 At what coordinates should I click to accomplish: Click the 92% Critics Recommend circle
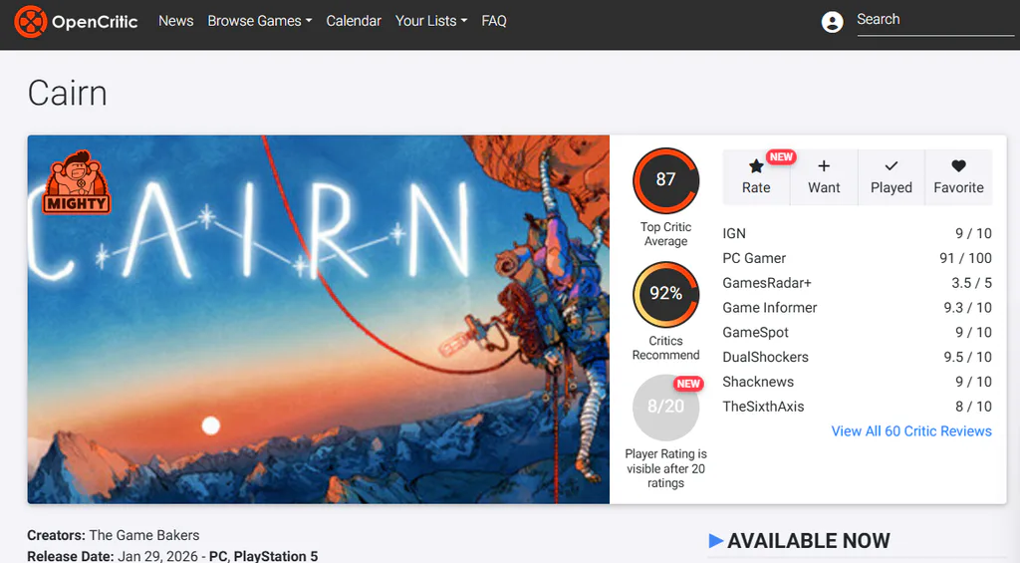[665, 294]
